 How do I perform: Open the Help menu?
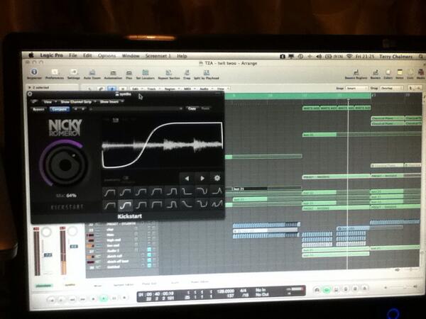[x=182, y=56]
